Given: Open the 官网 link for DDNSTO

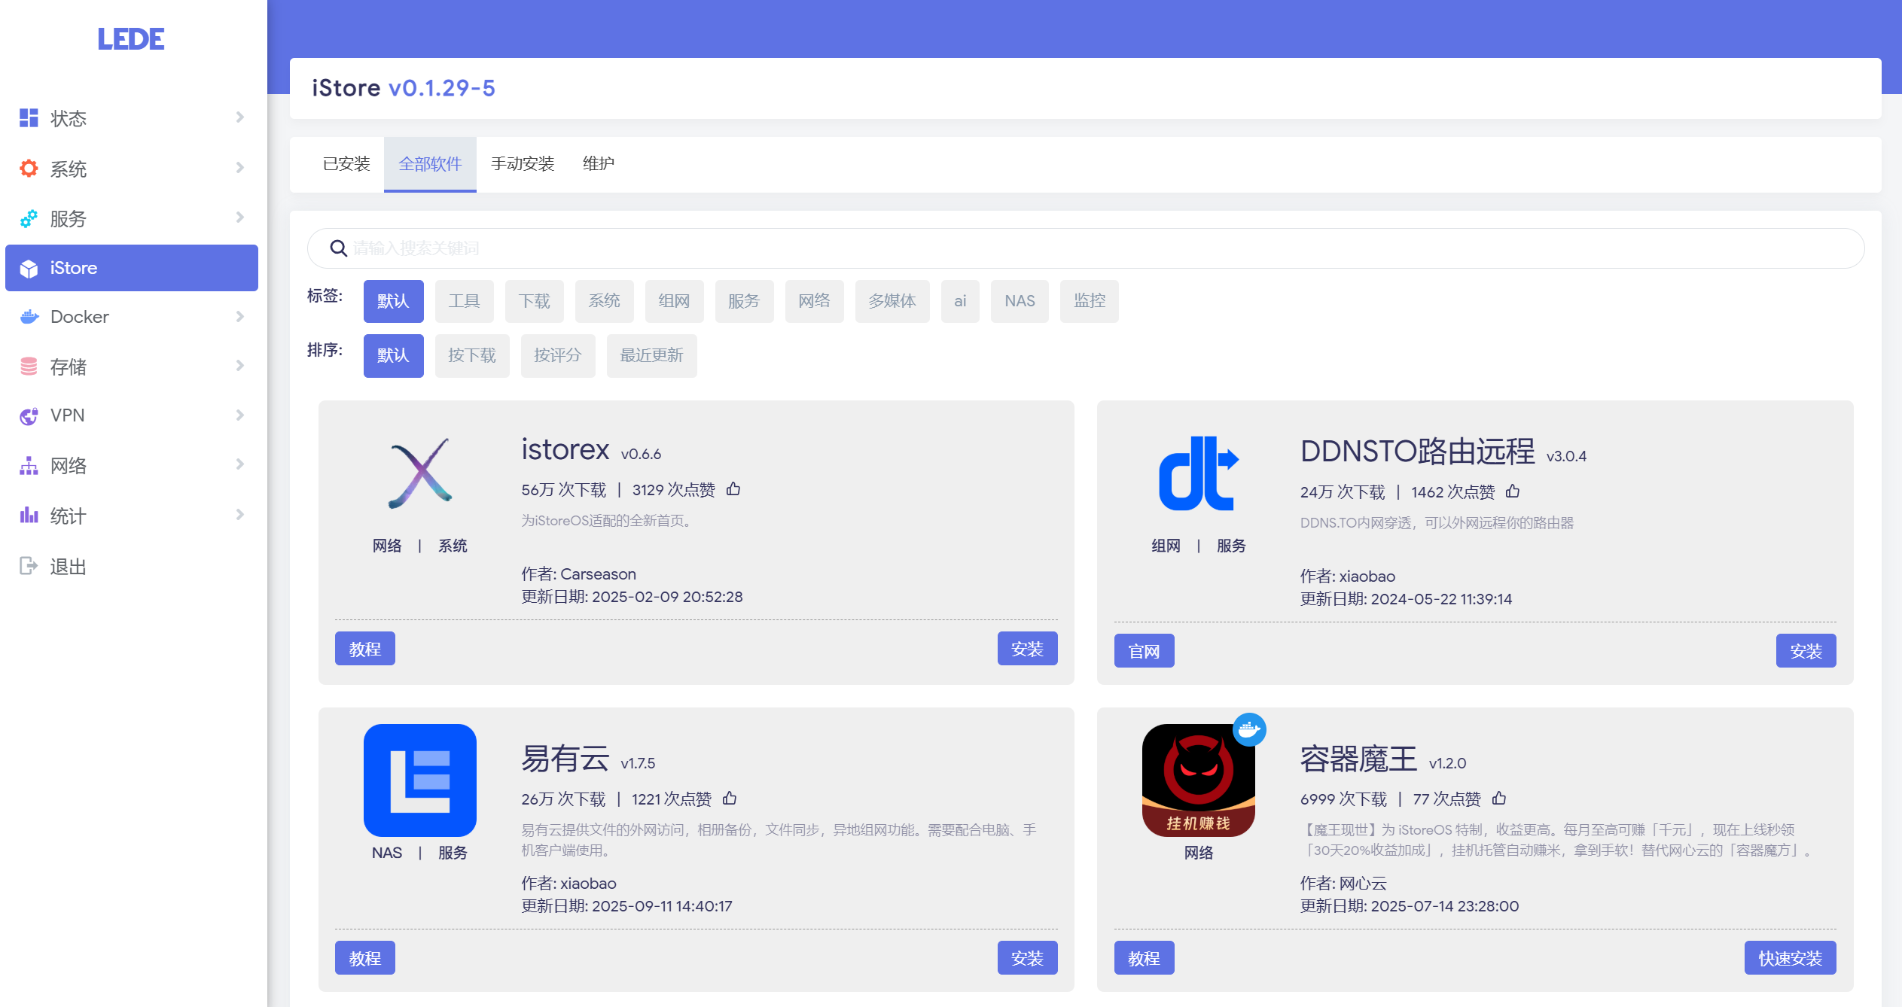Looking at the screenshot, I should (x=1144, y=650).
